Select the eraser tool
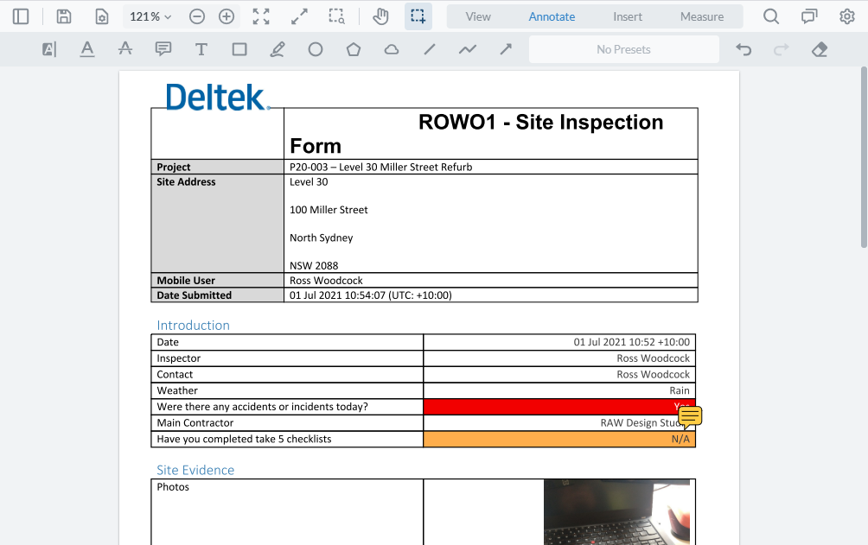Screen dimensions: 868x545 coord(820,50)
